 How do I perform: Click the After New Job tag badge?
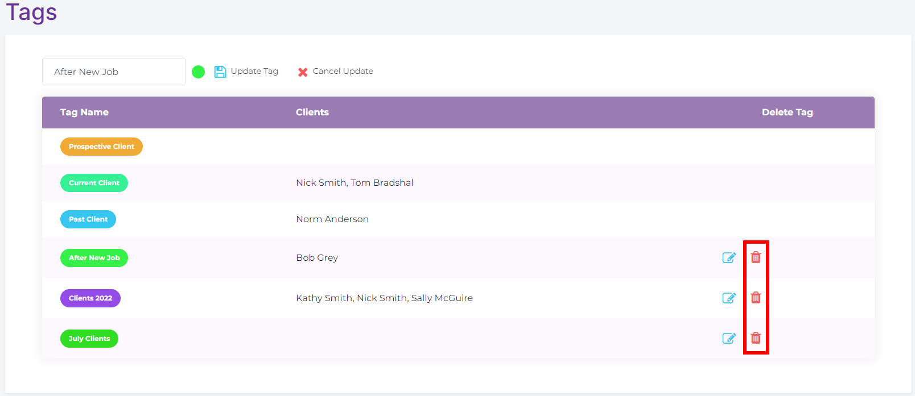click(x=94, y=258)
